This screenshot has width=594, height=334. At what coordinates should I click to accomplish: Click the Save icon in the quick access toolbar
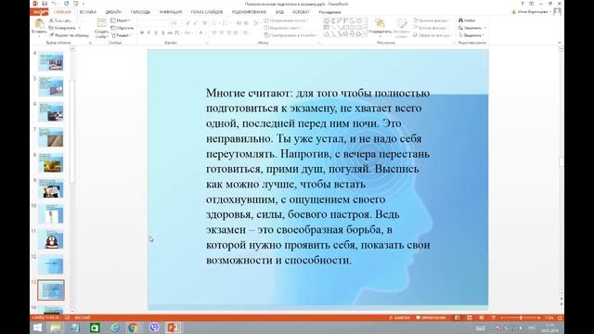pos(45,4)
